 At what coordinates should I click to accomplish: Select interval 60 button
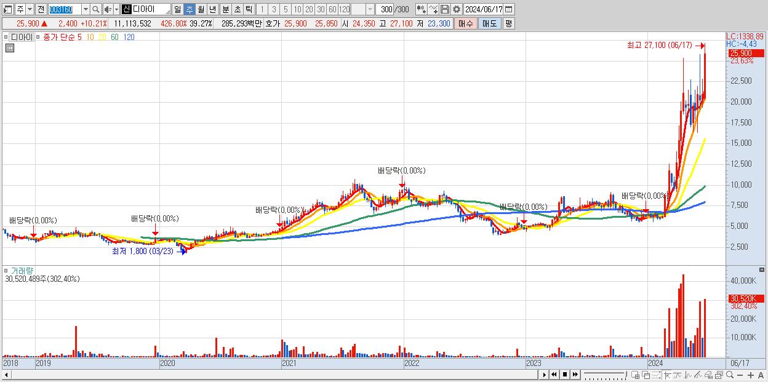pos(332,9)
